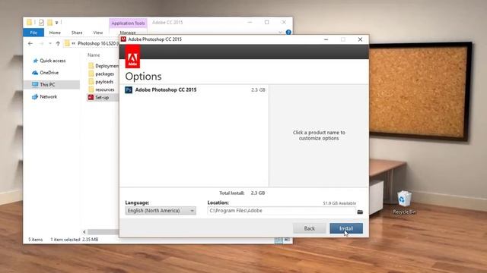Click the Install button
The height and width of the screenshot is (273, 487).
(346, 228)
